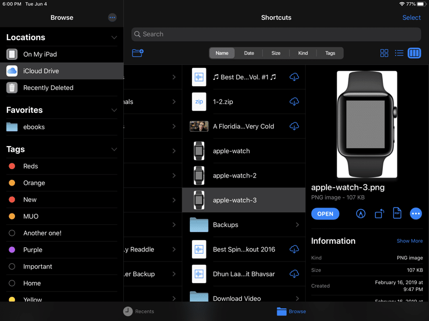Collapse the Tags section

point(114,149)
